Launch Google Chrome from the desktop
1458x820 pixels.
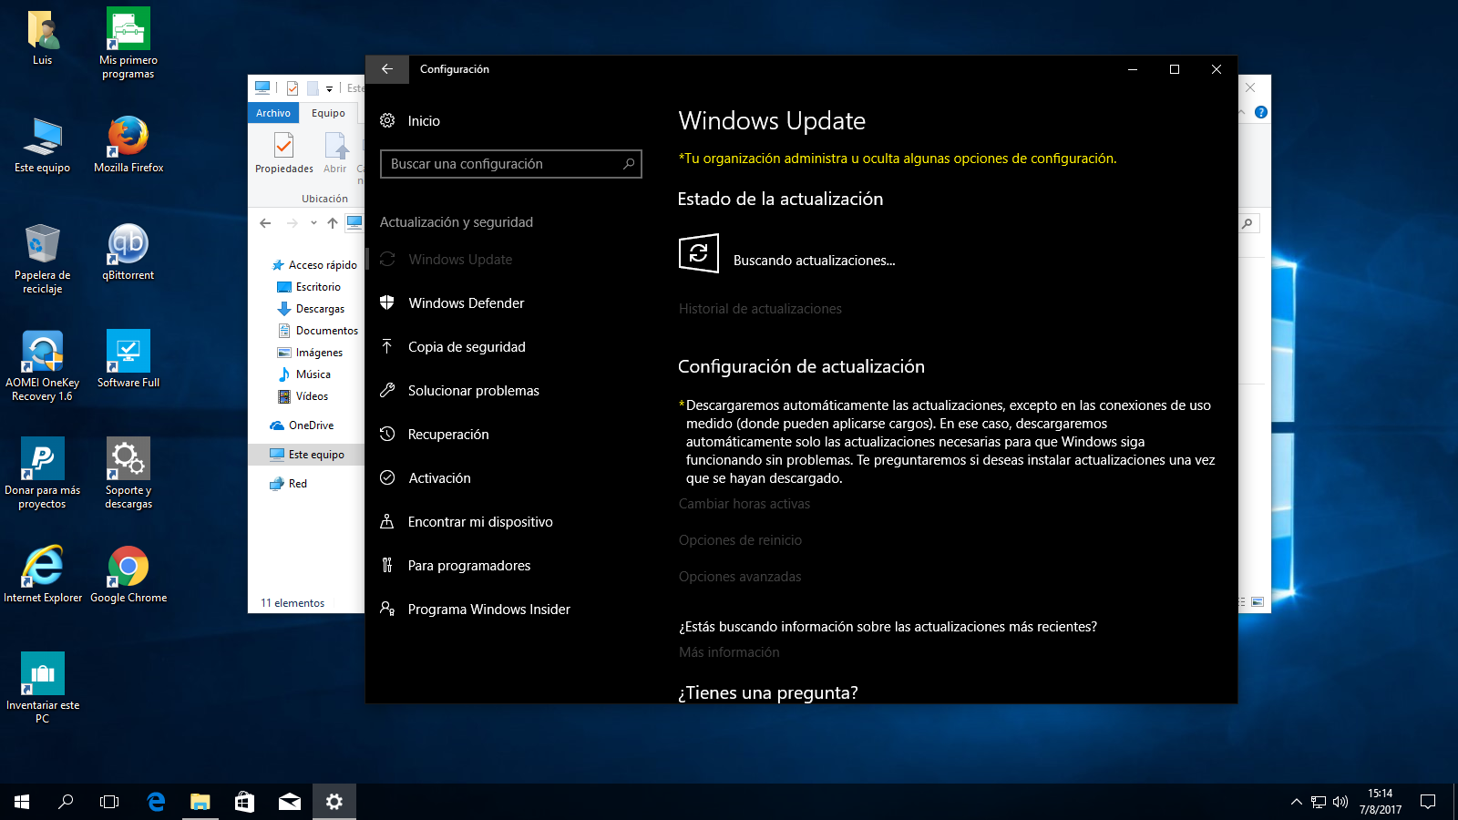(128, 576)
